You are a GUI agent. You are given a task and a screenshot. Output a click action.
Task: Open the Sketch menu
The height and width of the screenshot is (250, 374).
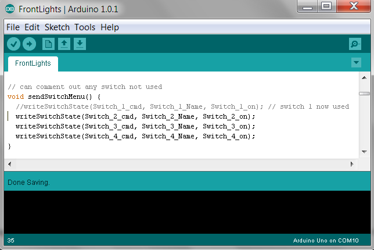[57, 27]
